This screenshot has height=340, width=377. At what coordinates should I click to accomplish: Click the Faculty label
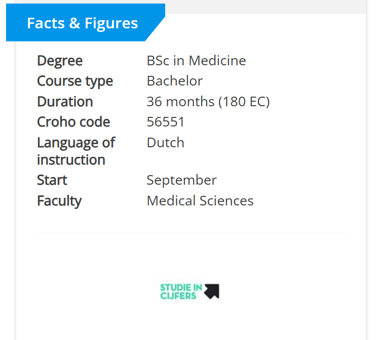pos(59,201)
